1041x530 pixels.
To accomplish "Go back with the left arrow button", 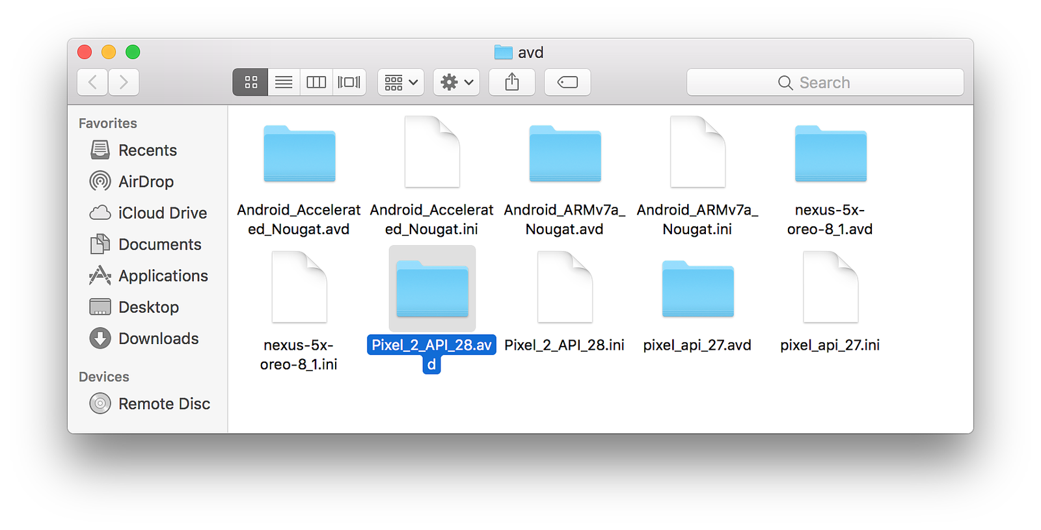I will [92, 83].
